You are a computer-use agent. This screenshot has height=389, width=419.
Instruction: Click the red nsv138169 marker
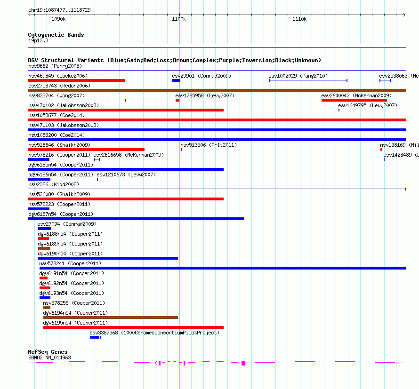point(381,150)
